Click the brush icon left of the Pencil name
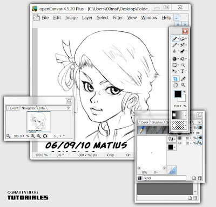 [x=139, y=178]
